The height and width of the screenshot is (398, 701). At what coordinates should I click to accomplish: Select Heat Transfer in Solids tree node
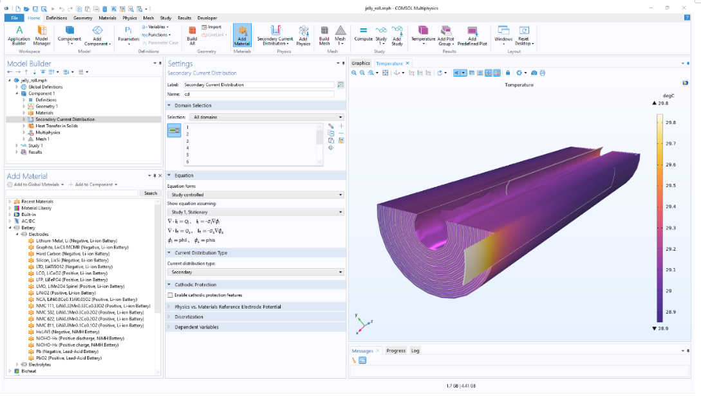(x=57, y=126)
